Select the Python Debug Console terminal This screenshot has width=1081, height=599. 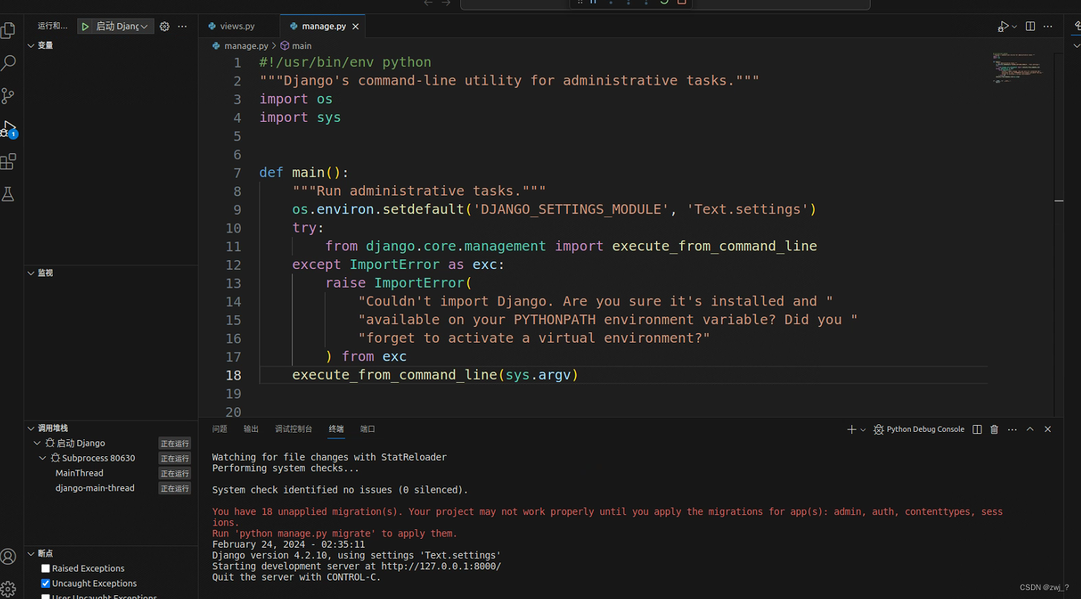point(919,430)
